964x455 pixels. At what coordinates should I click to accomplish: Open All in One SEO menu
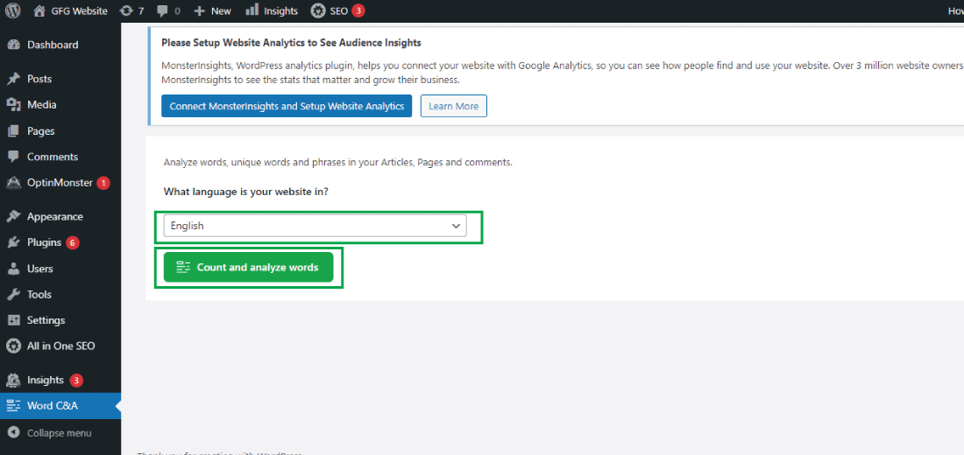(x=60, y=346)
